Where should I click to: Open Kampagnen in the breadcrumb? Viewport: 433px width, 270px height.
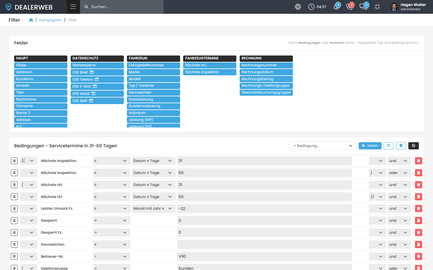pyautogui.click(x=51, y=20)
